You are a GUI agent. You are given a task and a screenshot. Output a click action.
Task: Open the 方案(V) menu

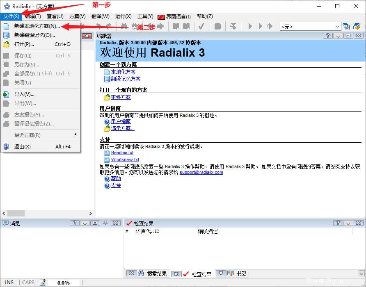(x=78, y=16)
